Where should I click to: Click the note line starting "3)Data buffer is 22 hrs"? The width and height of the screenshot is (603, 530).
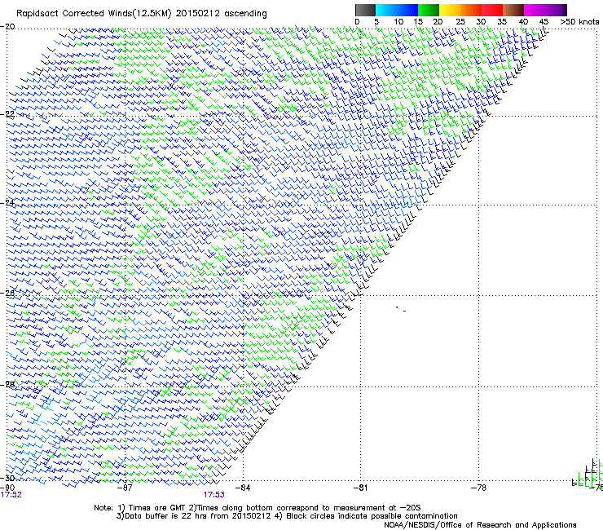[x=287, y=516]
